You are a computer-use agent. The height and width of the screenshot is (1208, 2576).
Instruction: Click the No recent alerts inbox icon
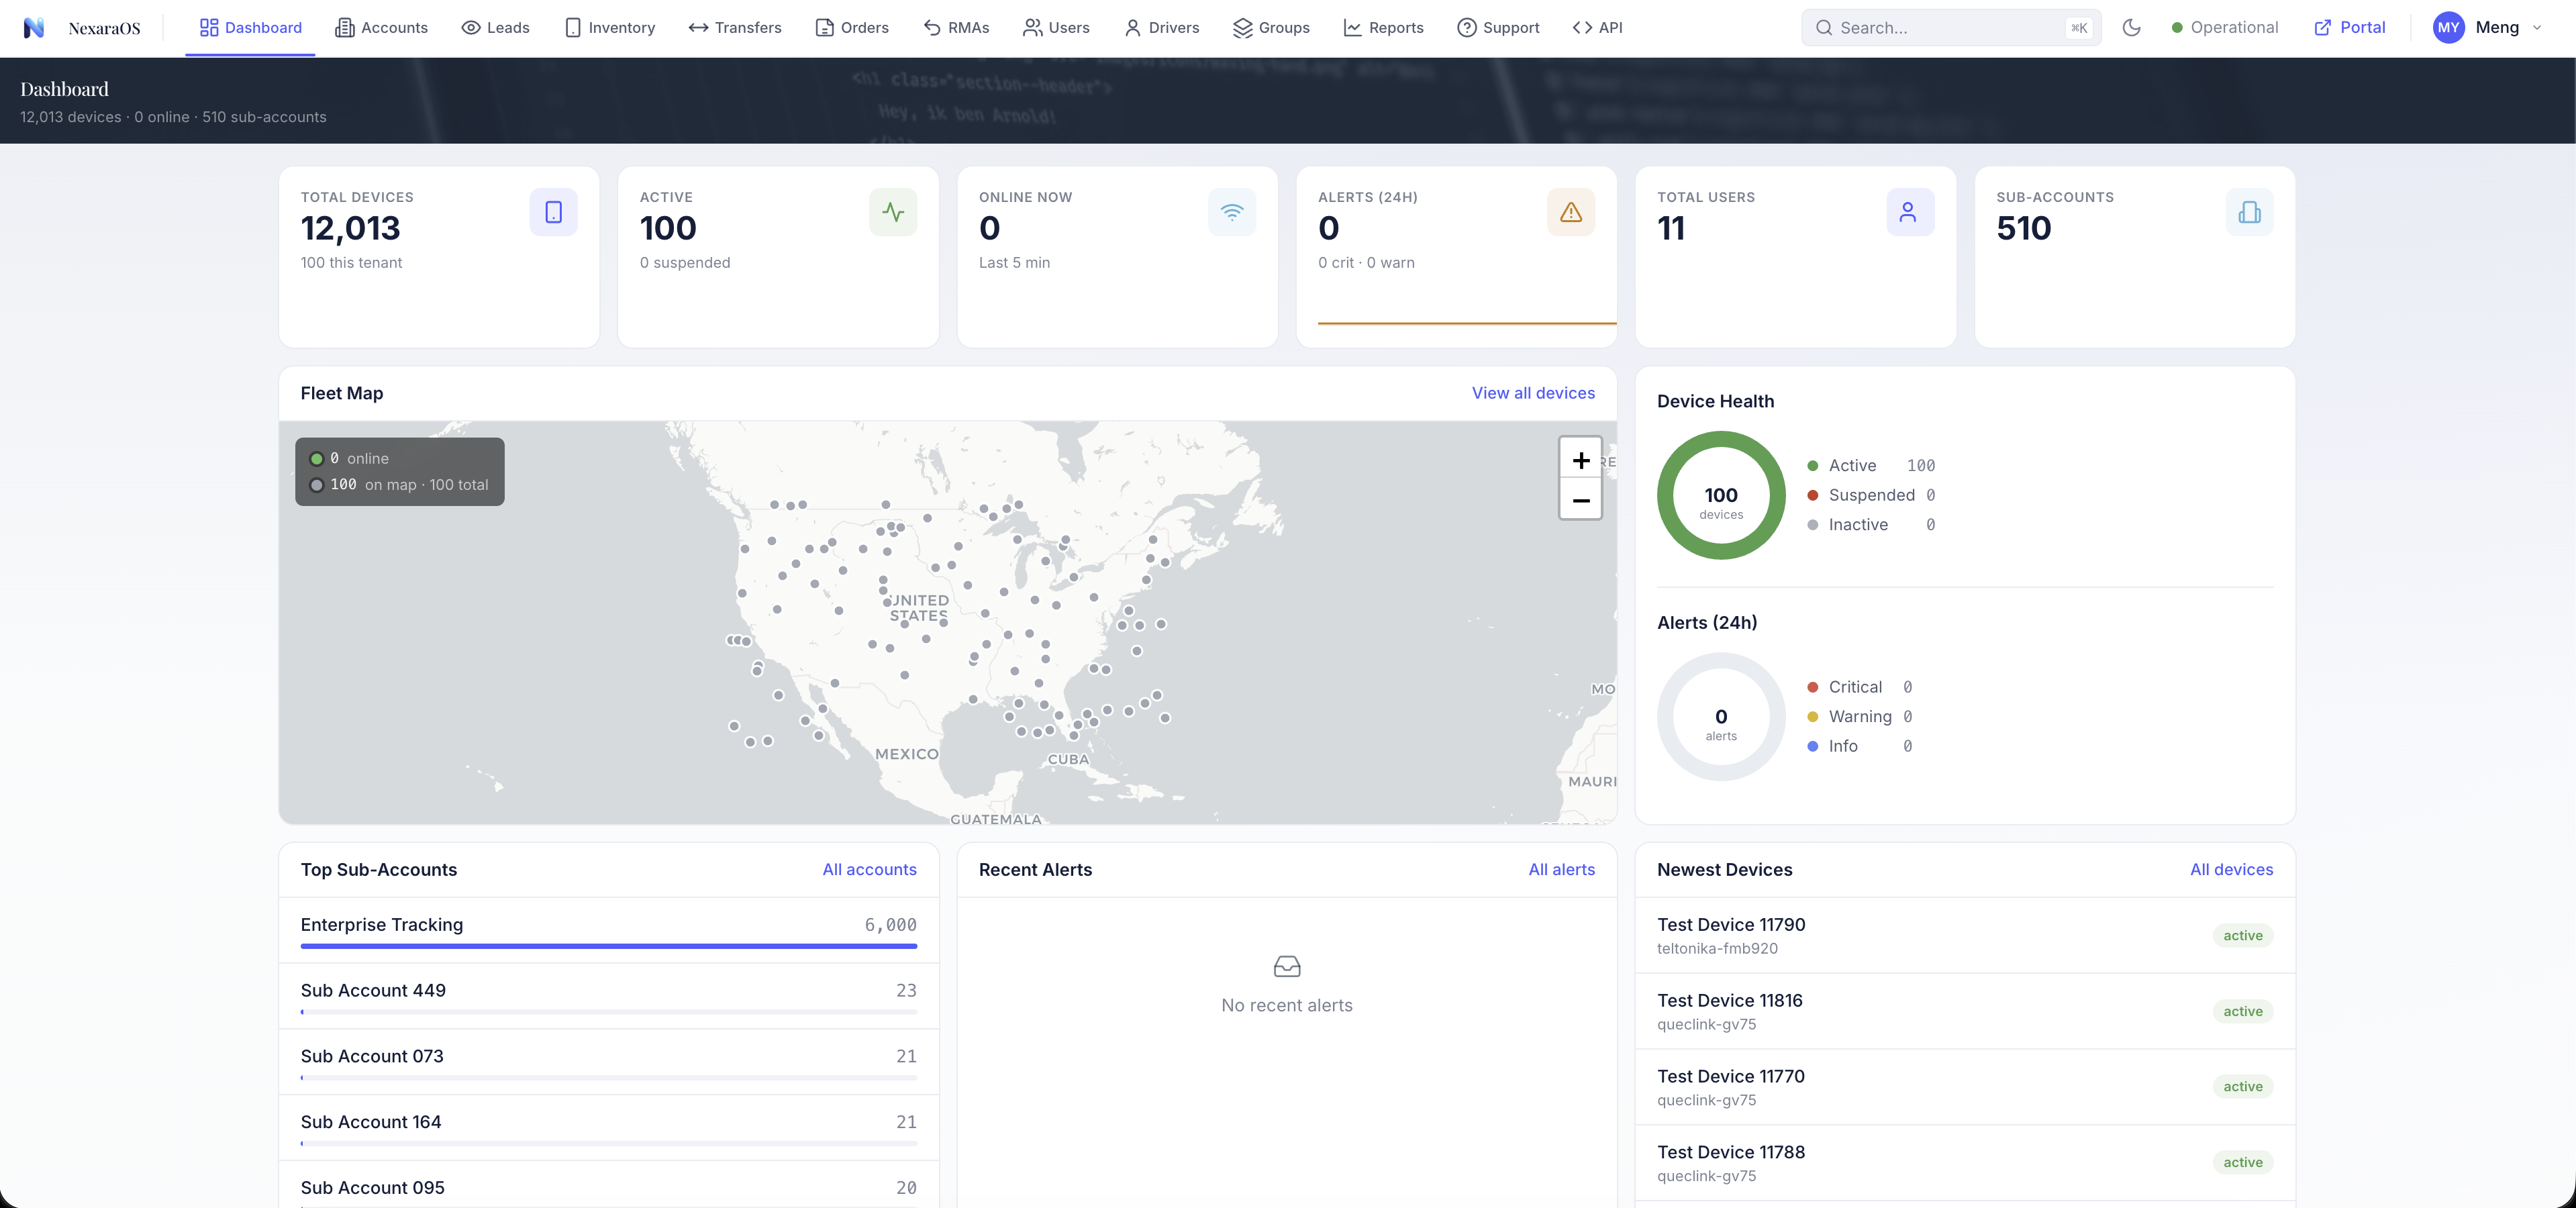pyautogui.click(x=1286, y=966)
